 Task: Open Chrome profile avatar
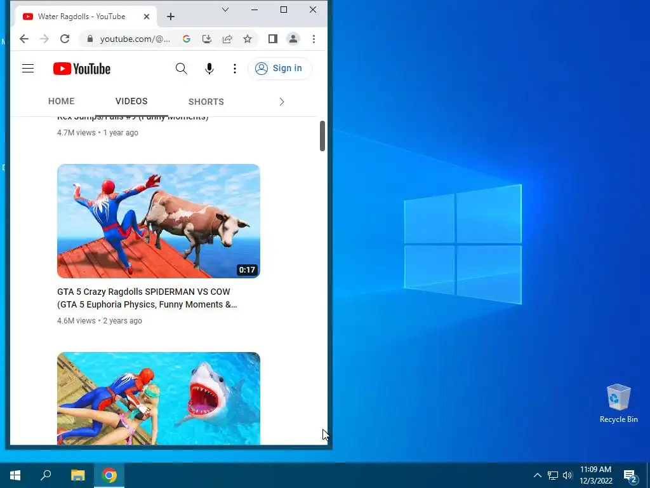(x=293, y=39)
